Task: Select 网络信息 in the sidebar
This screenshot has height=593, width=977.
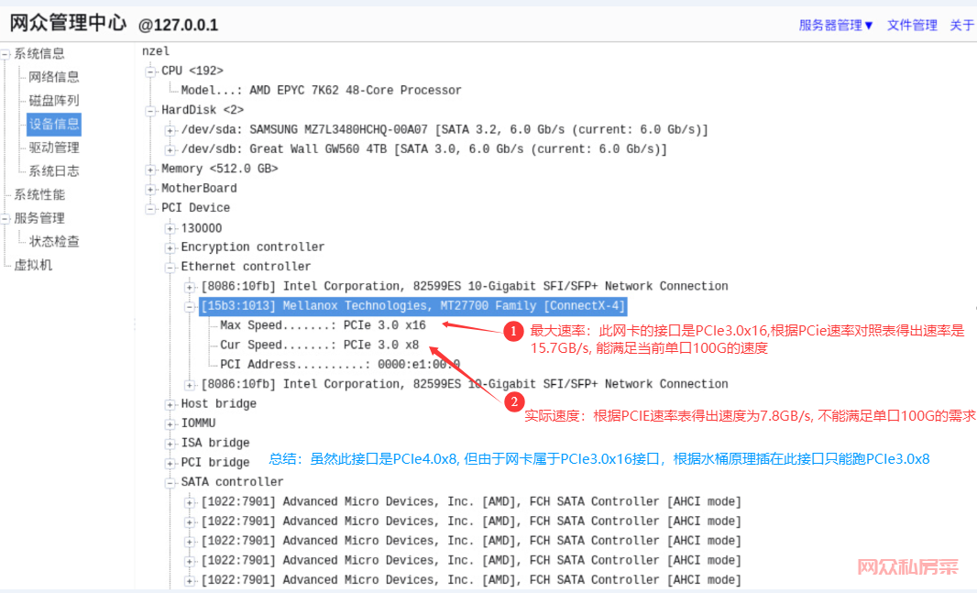Action: [54, 77]
